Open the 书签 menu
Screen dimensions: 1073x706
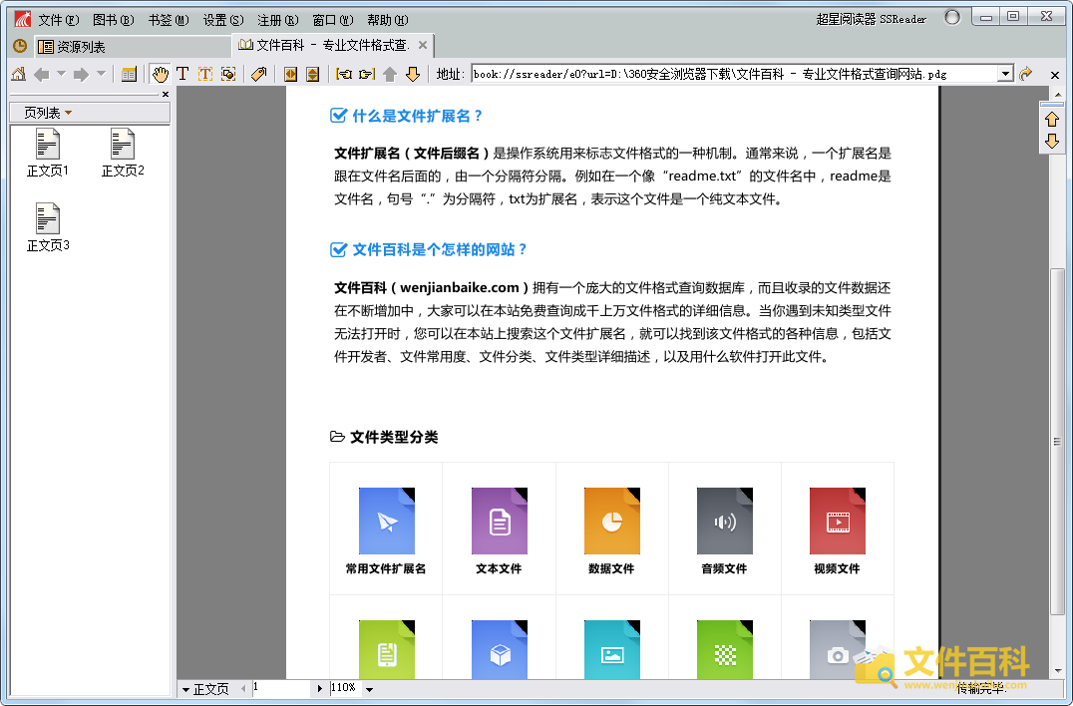tap(167, 20)
